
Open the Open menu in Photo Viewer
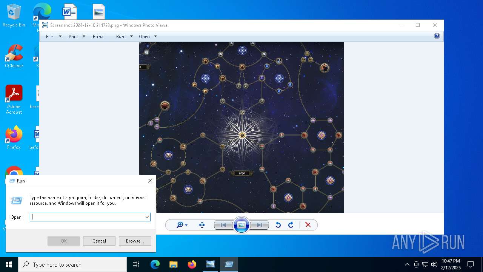coord(144,36)
